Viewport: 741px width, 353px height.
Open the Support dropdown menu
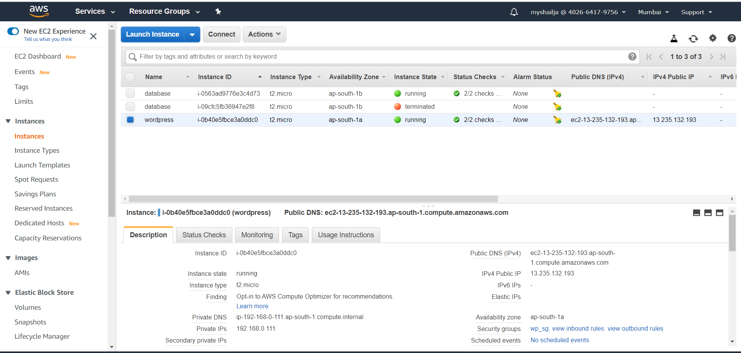(x=697, y=12)
